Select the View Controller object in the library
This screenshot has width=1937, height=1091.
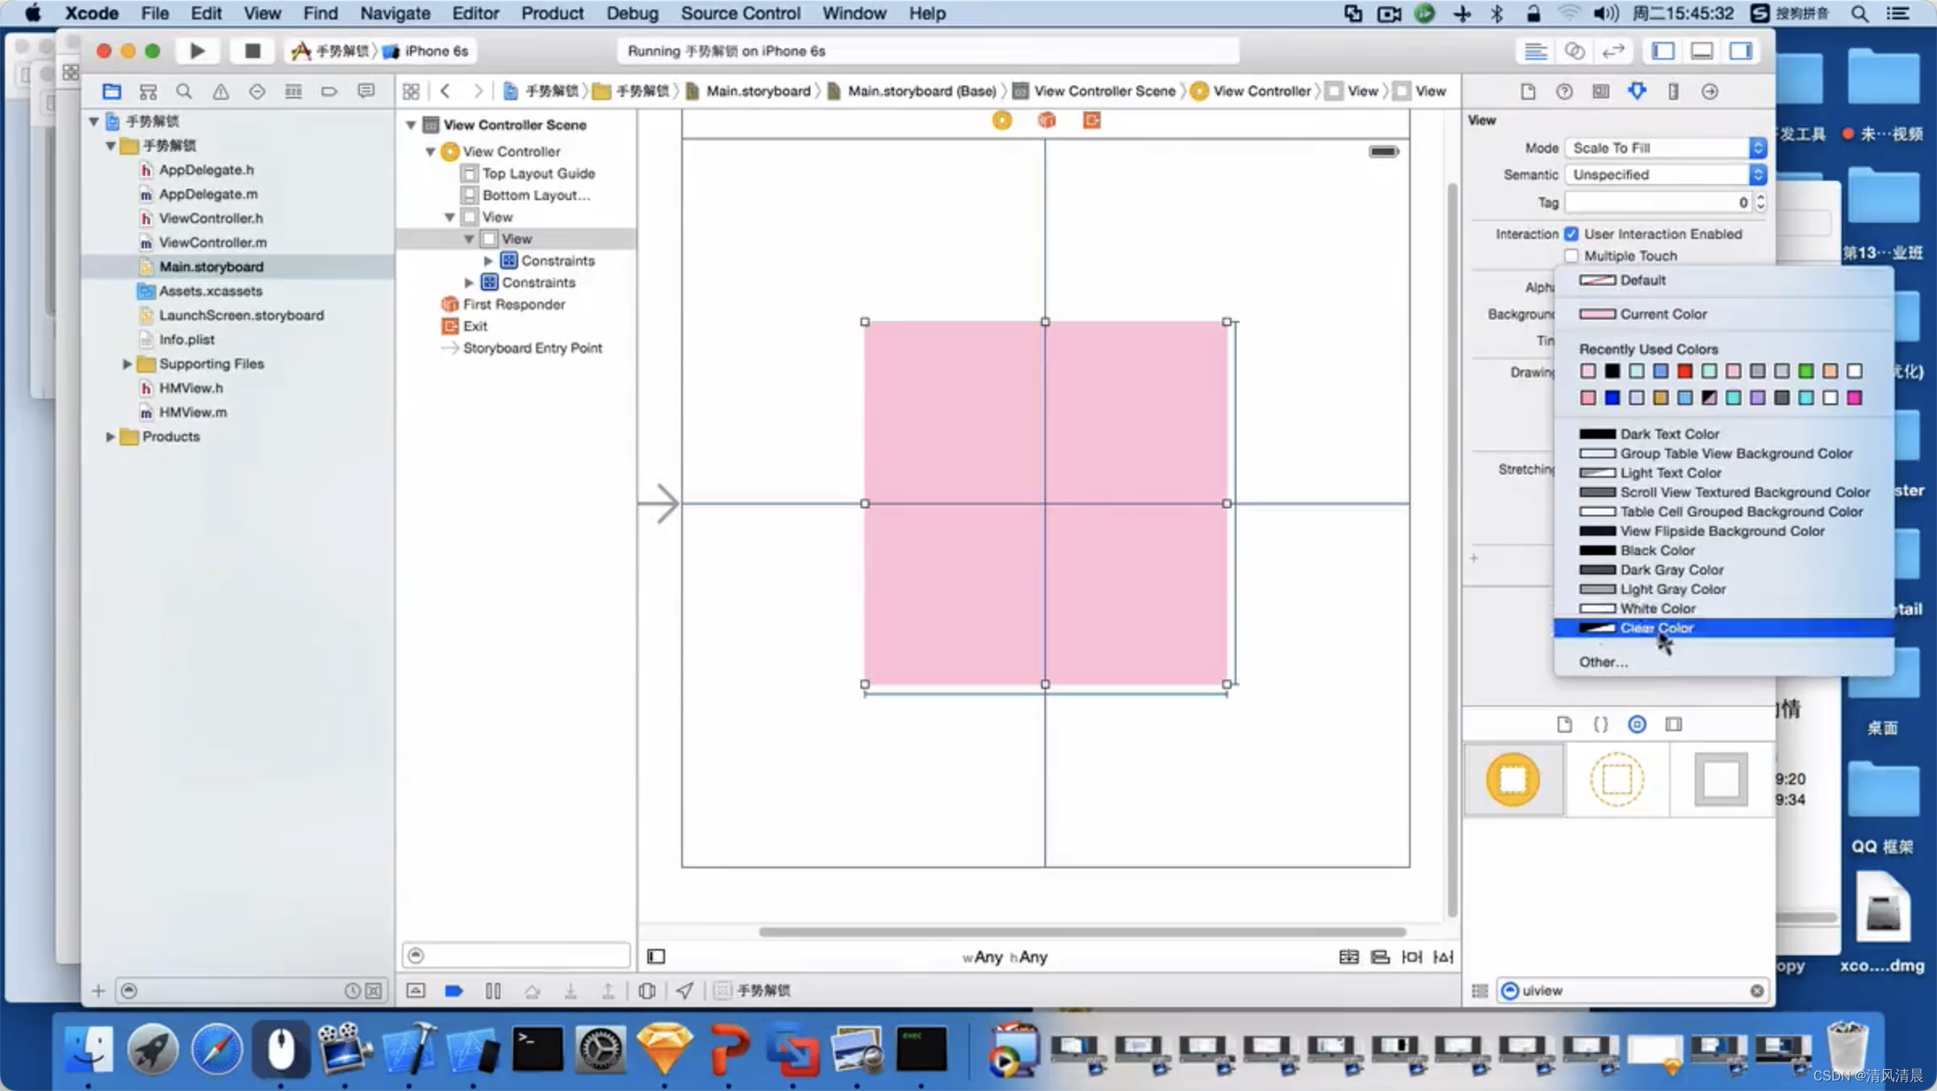tap(1513, 780)
